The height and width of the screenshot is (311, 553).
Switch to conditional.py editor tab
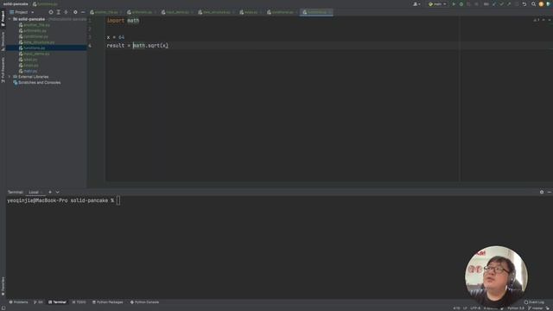tap(283, 12)
